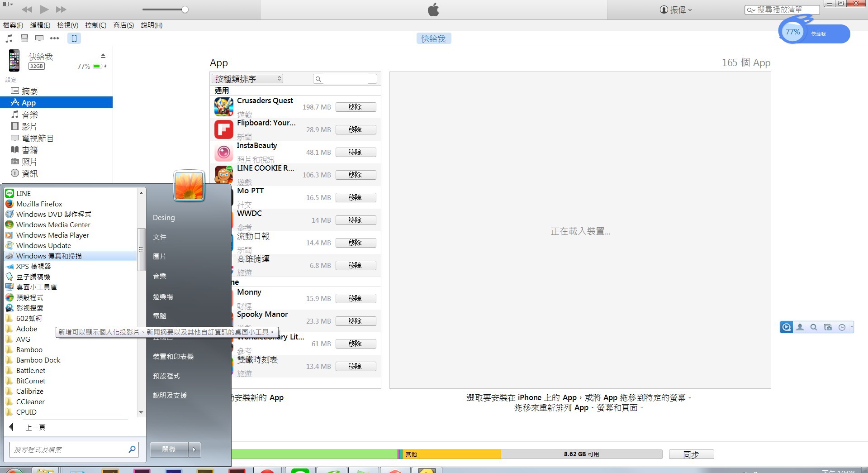Click the Crusaders Quest app icon
The width and height of the screenshot is (868, 473).
point(224,107)
